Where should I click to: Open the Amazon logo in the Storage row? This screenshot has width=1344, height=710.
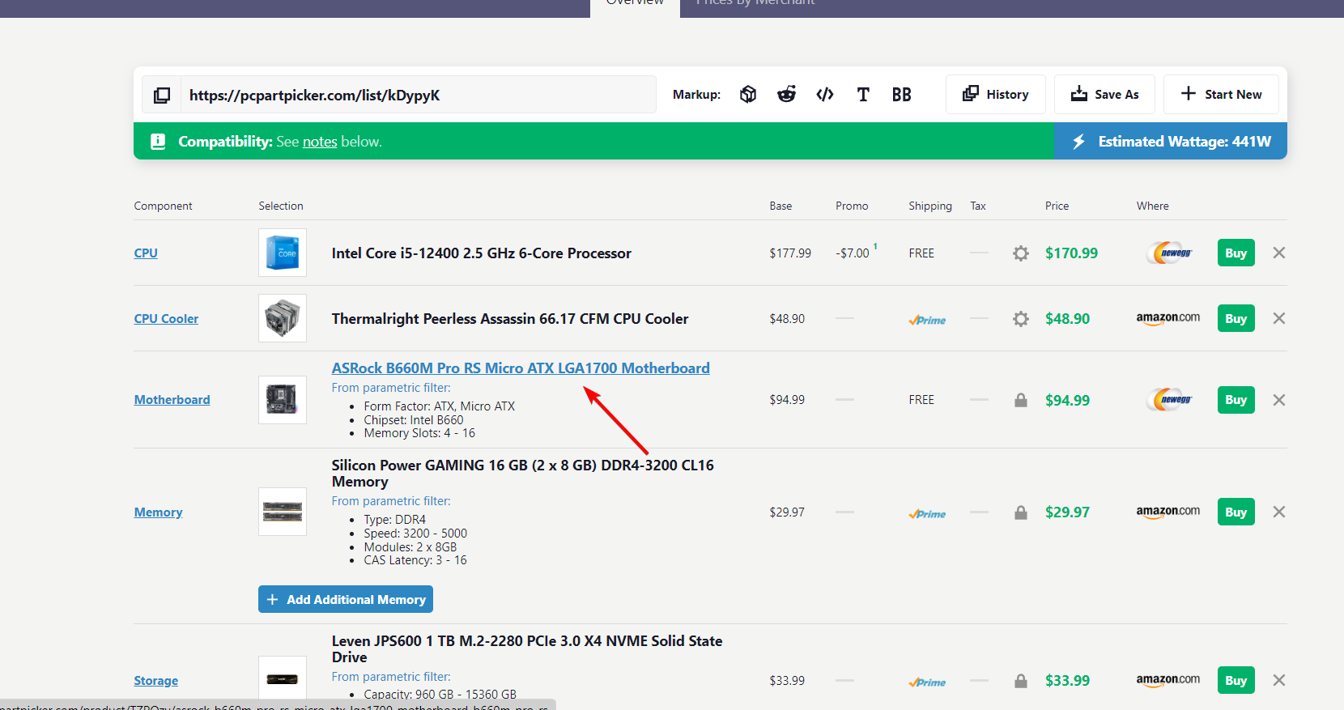pyautogui.click(x=1168, y=680)
